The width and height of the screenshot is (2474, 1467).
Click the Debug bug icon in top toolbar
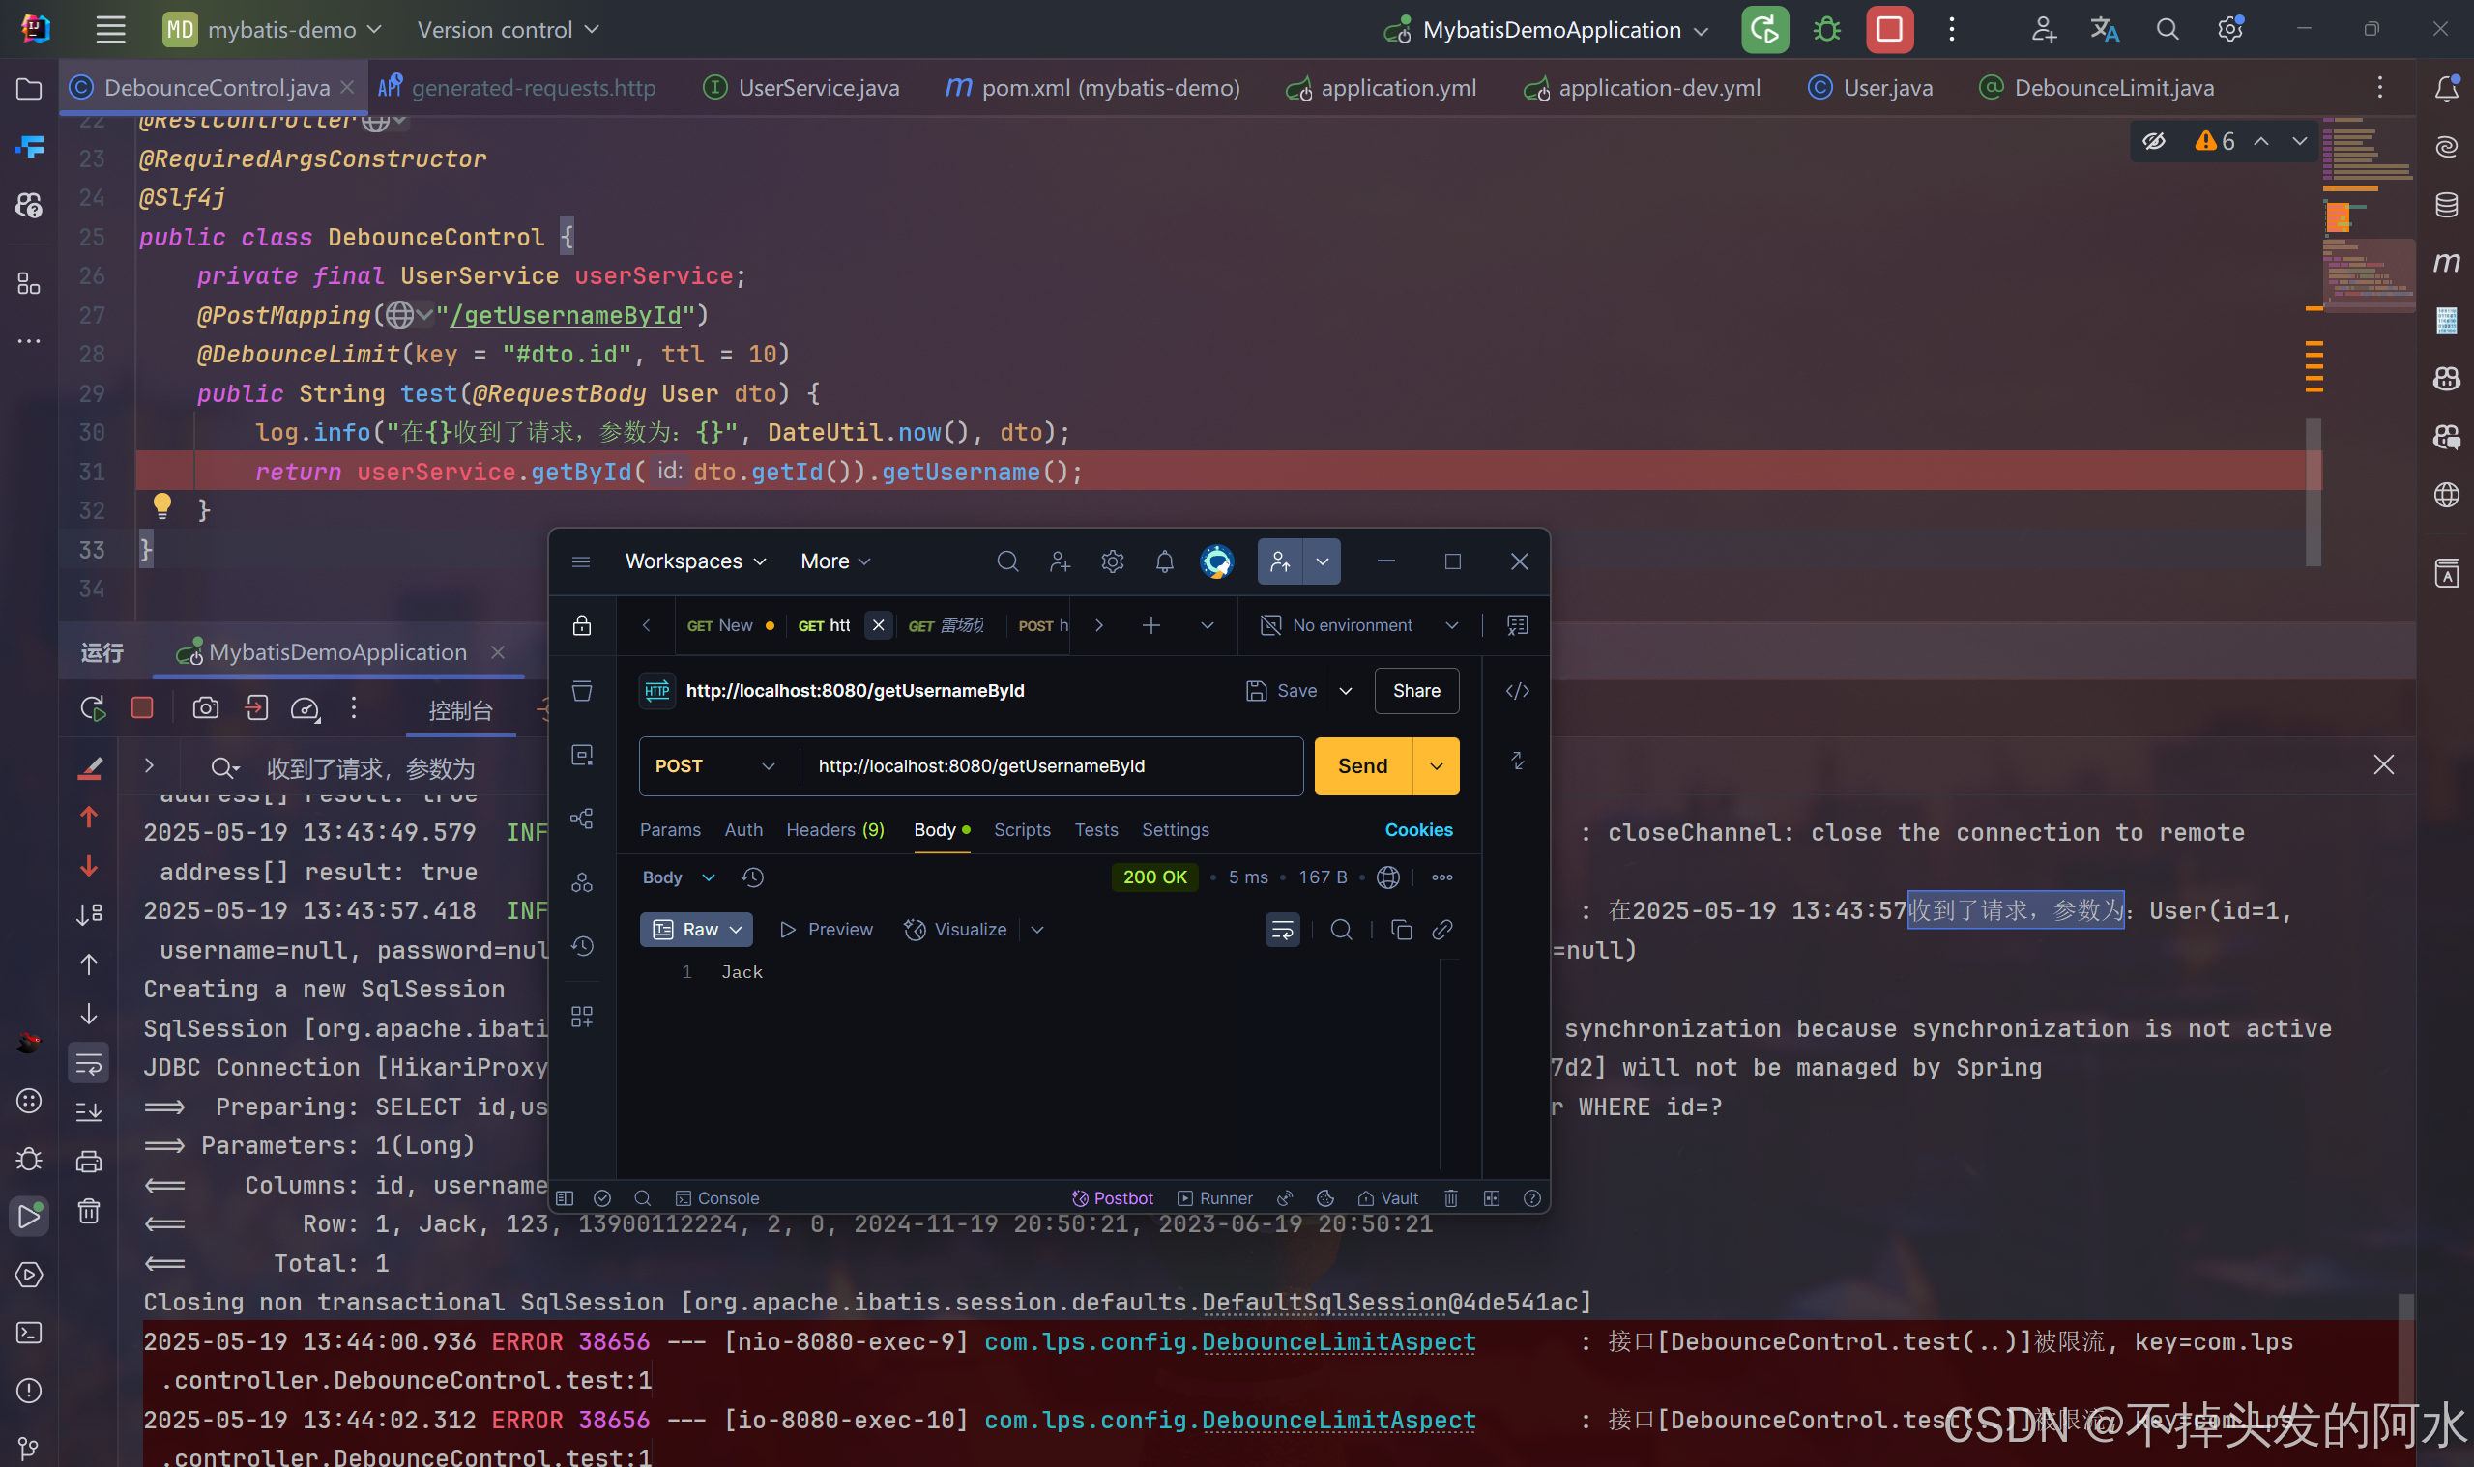pos(1826,30)
